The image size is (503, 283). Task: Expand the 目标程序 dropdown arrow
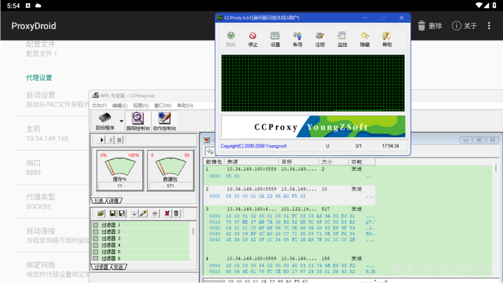121,121
